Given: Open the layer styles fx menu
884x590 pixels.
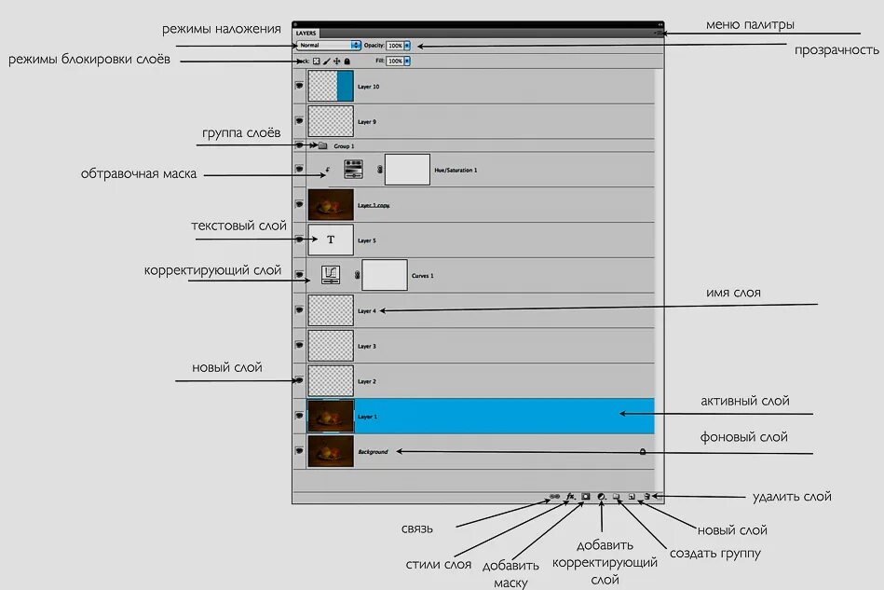Looking at the screenshot, I should point(571,497).
